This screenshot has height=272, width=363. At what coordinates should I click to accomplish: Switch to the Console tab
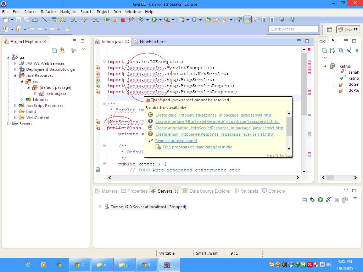pyautogui.click(x=273, y=191)
